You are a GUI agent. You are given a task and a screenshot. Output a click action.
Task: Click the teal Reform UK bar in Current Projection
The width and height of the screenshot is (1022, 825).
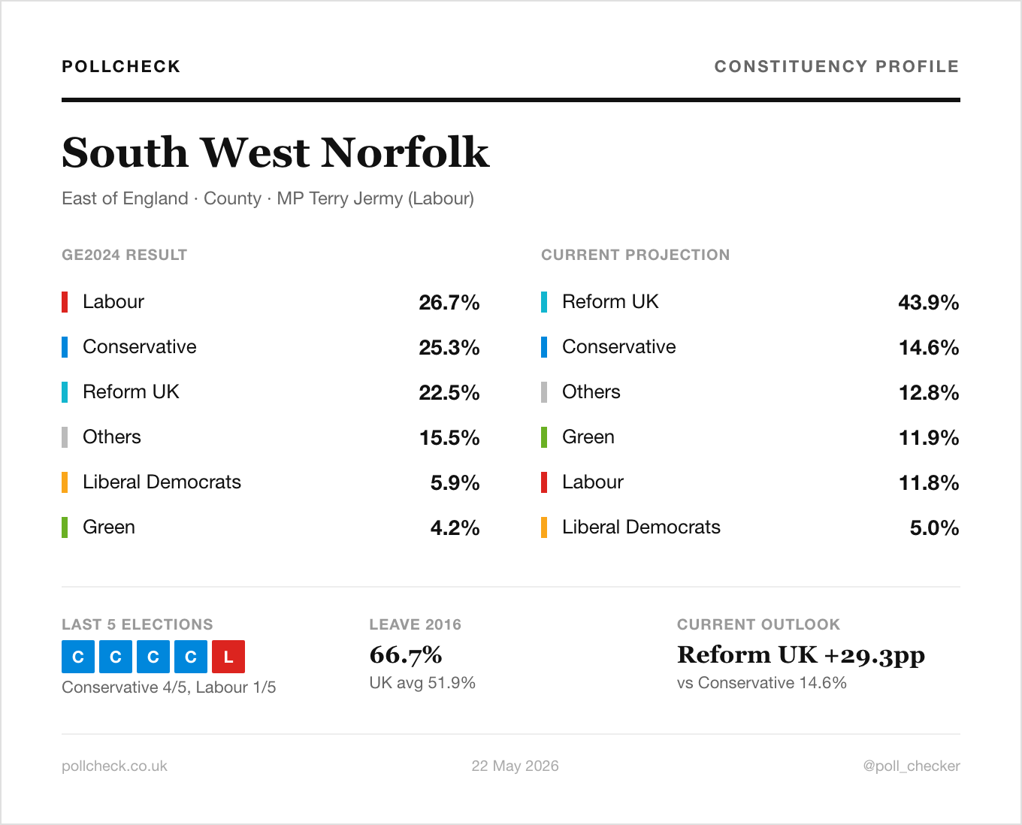click(x=544, y=302)
